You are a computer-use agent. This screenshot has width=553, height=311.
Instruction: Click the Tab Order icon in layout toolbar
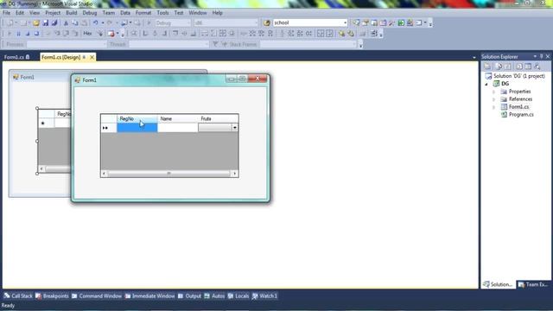374,34
